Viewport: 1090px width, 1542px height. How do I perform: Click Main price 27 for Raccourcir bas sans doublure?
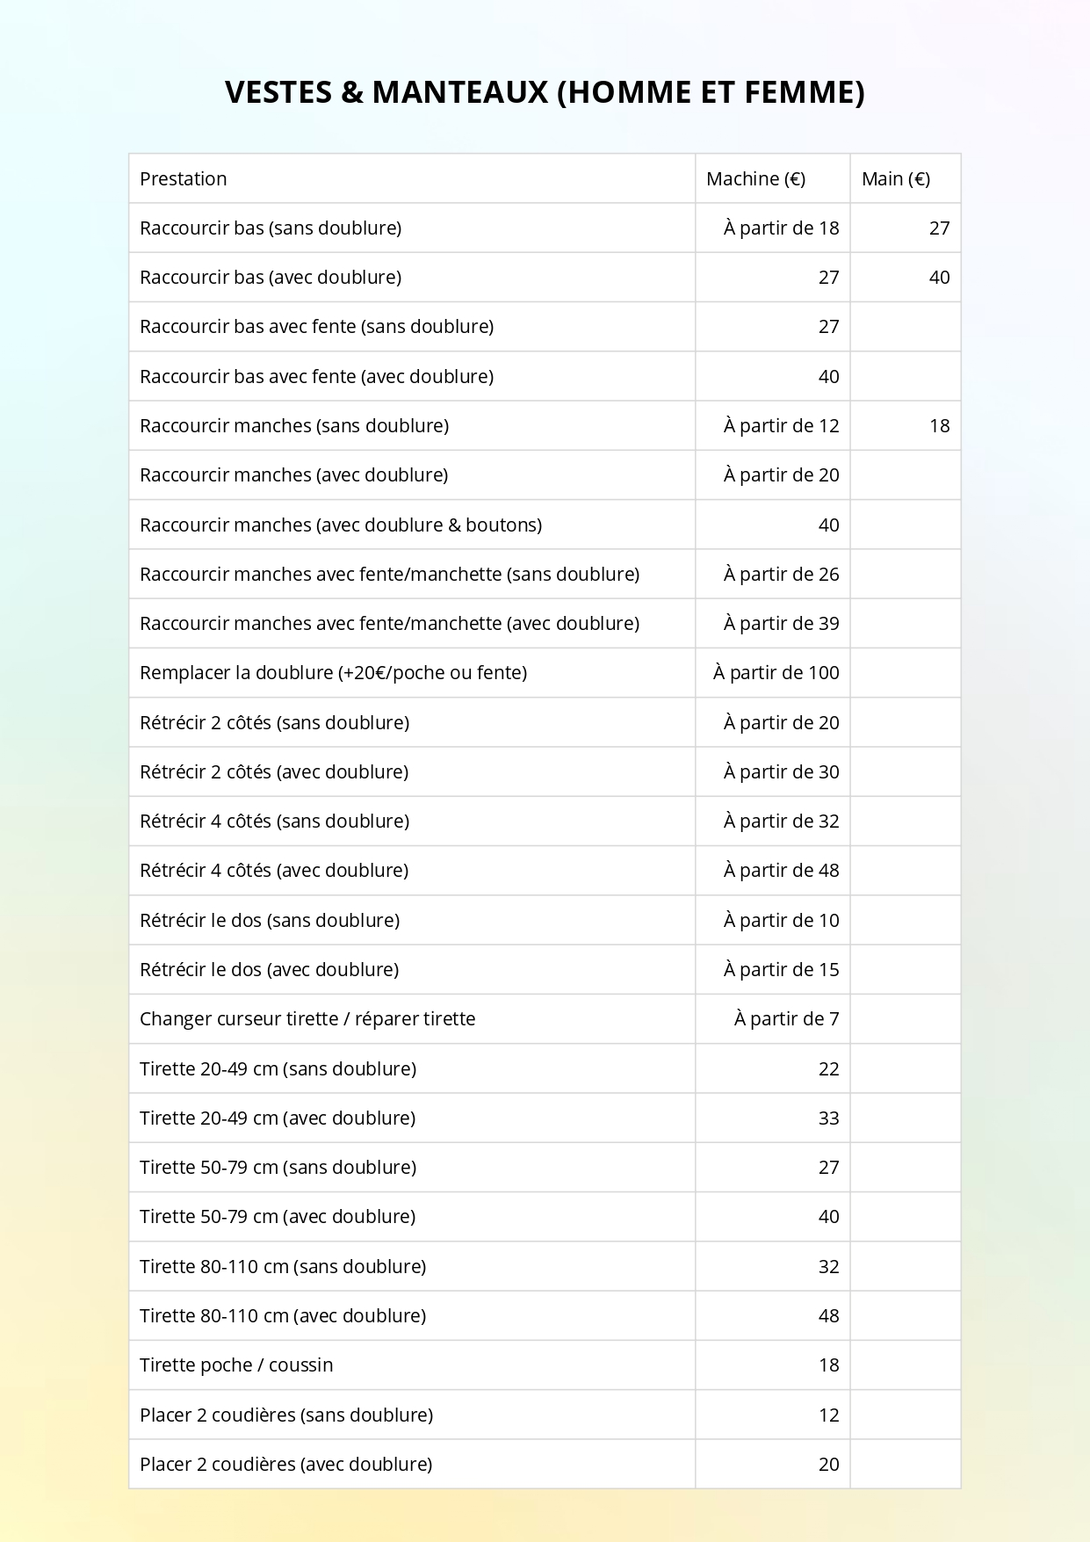tap(940, 228)
